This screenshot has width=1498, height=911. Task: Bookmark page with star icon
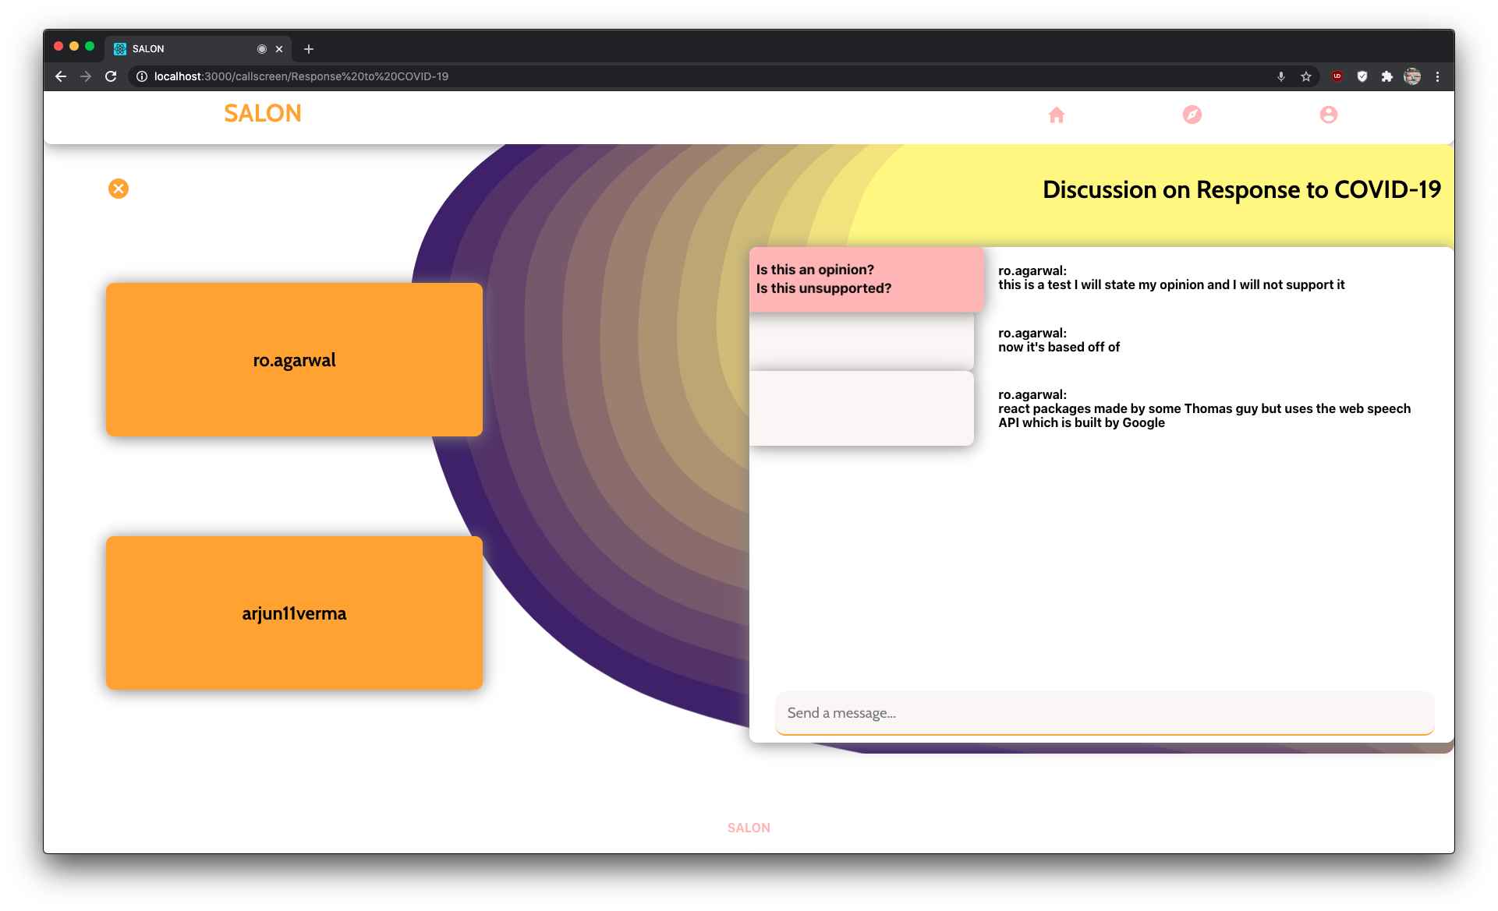click(x=1306, y=76)
